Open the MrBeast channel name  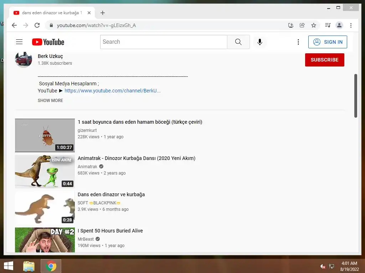[x=86, y=239]
